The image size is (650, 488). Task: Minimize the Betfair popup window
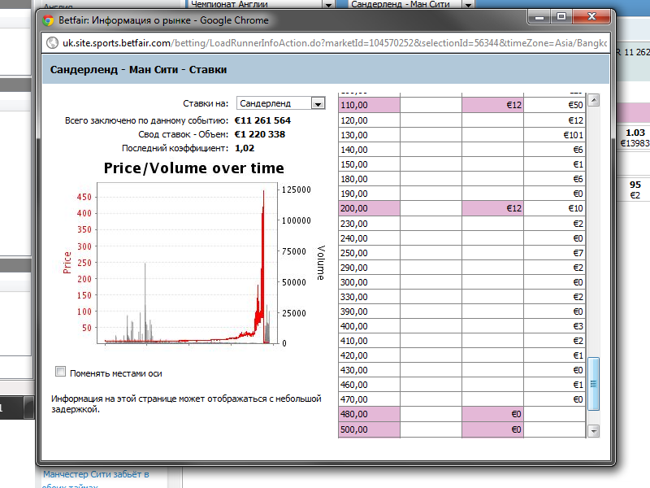[x=539, y=17]
